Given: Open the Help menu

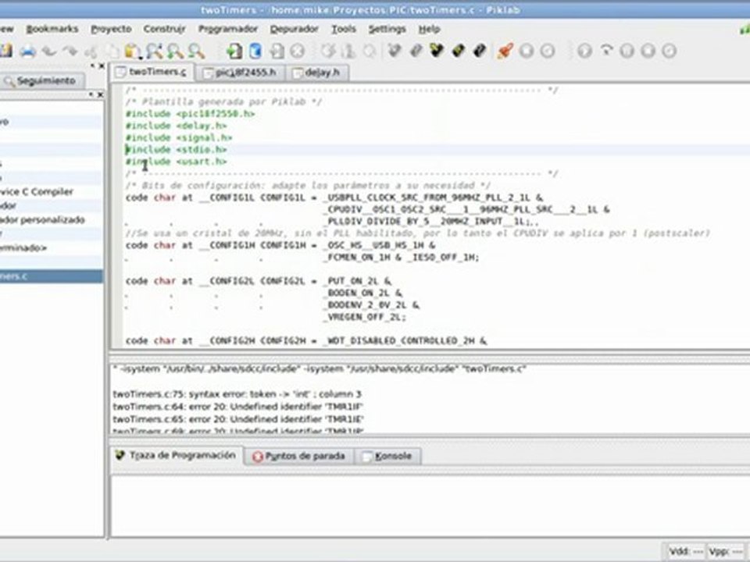Looking at the screenshot, I should click(429, 29).
